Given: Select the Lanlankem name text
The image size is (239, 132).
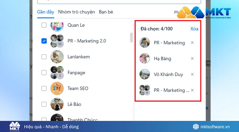Looking at the screenshot, I should (79, 57).
